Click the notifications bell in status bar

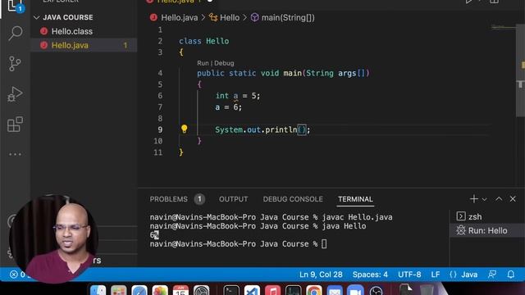click(510, 275)
